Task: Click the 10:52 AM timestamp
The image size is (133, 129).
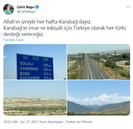Action: (10, 122)
